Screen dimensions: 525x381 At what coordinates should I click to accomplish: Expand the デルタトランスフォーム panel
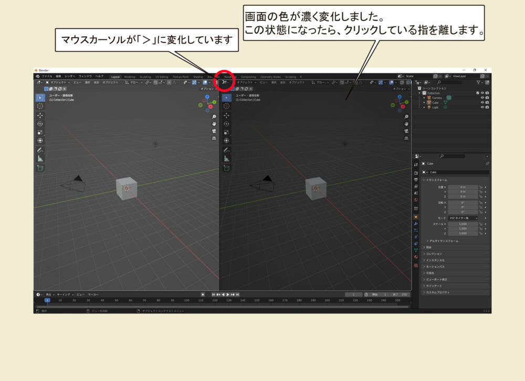pyautogui.click(x=444, y=241)
